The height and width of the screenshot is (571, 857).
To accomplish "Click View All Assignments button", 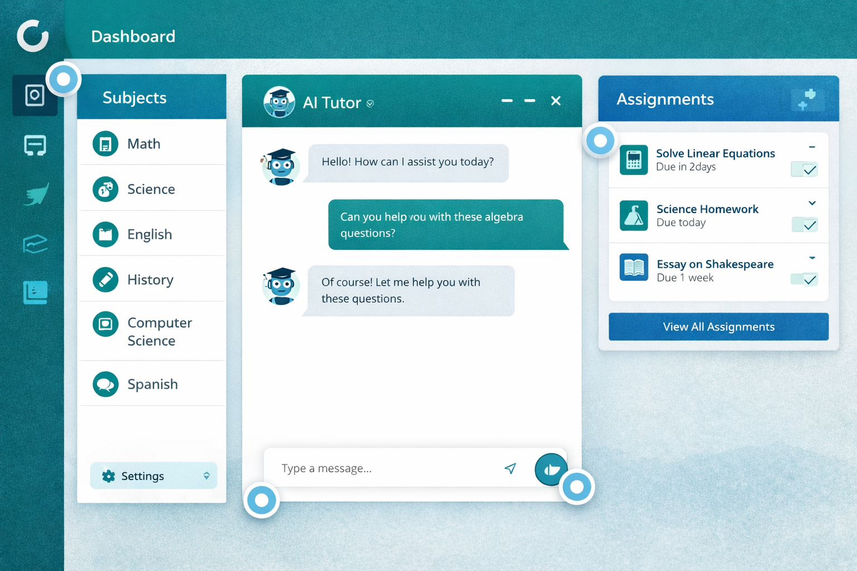I will pos(718,327).
